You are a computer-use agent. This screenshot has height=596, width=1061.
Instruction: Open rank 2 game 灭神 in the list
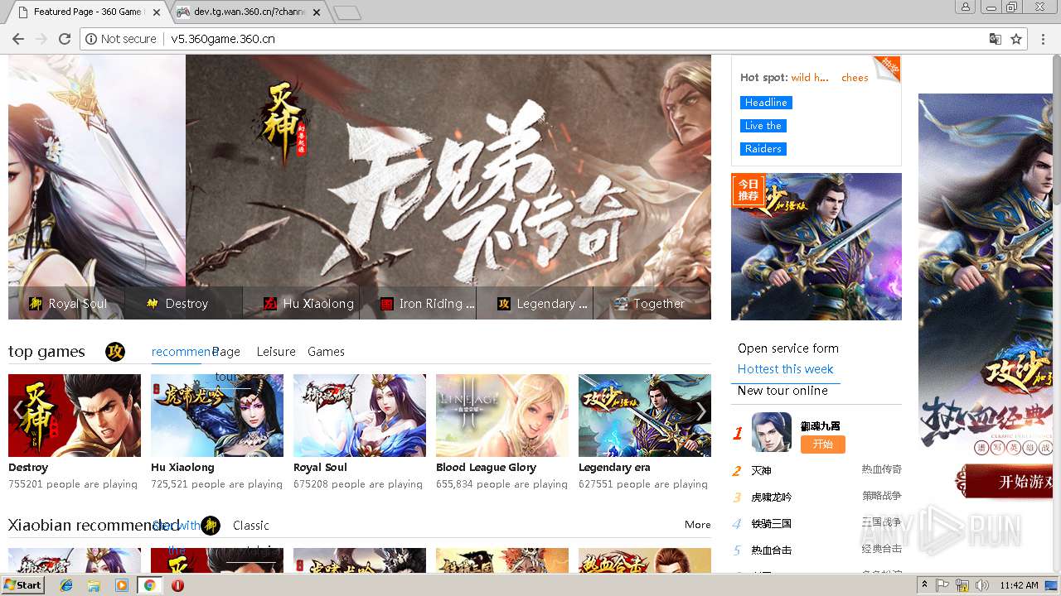click(761, 470)
